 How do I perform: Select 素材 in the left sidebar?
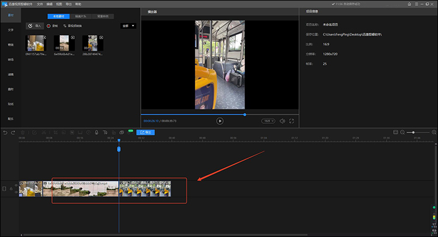(11, 15)
